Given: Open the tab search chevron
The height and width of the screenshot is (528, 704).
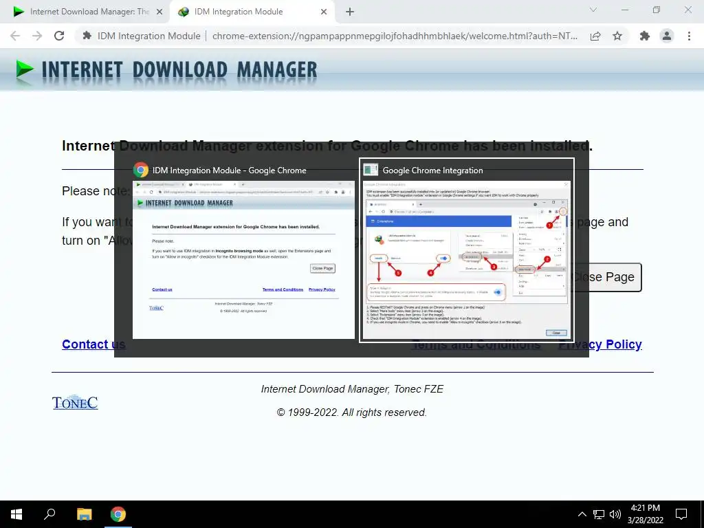Looking at the screenshot, I should [x=593, y=10].
